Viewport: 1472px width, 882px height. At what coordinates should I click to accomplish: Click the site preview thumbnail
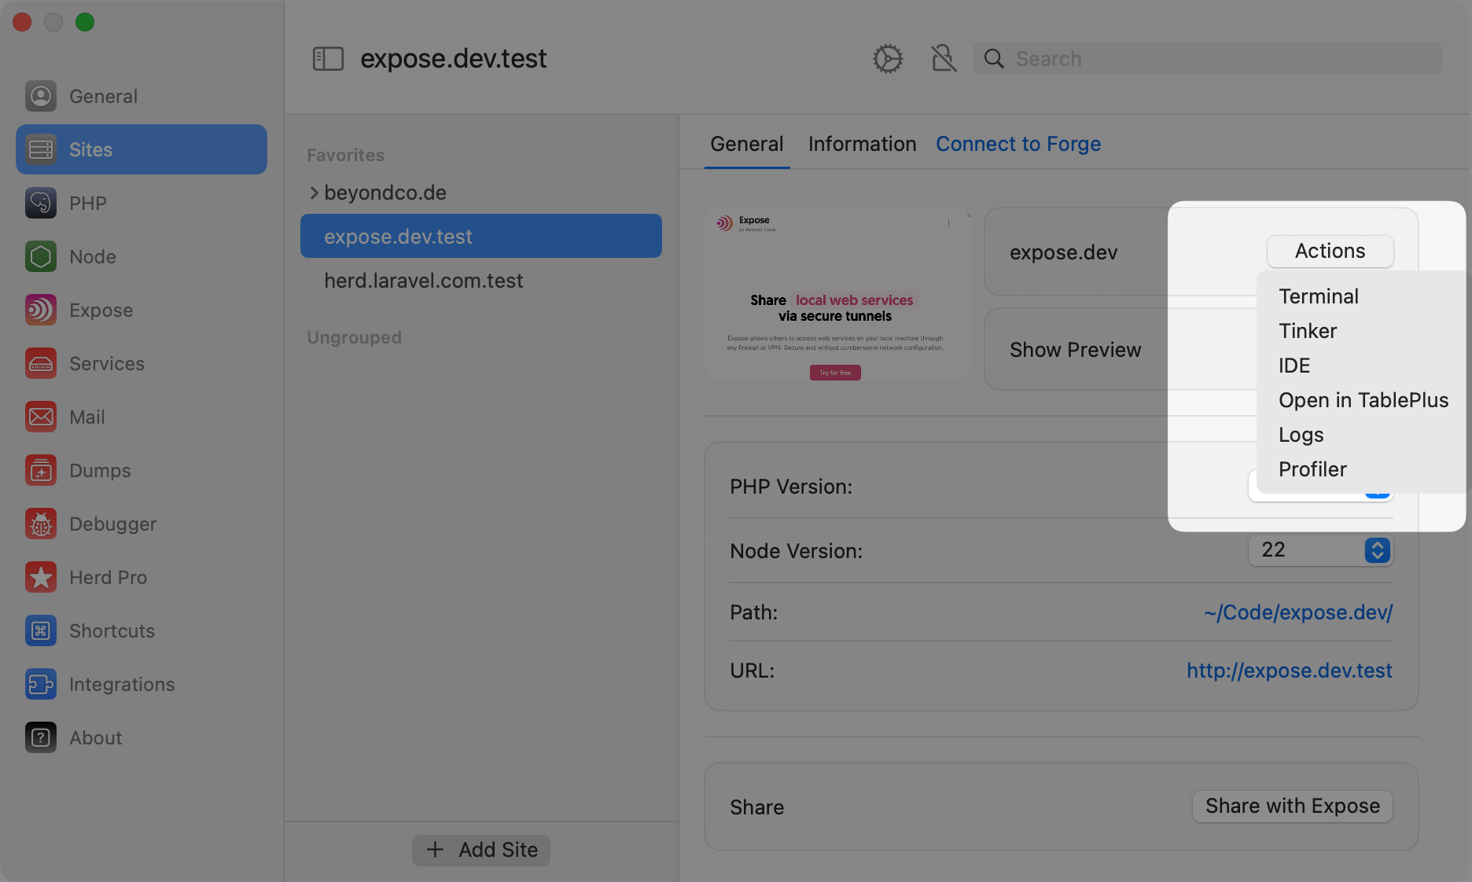(837, 295)
